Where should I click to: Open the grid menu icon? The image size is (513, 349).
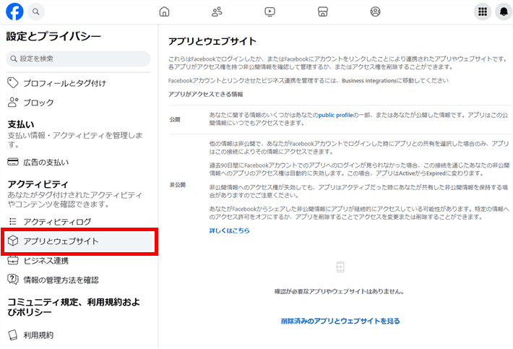pos(483,12)
